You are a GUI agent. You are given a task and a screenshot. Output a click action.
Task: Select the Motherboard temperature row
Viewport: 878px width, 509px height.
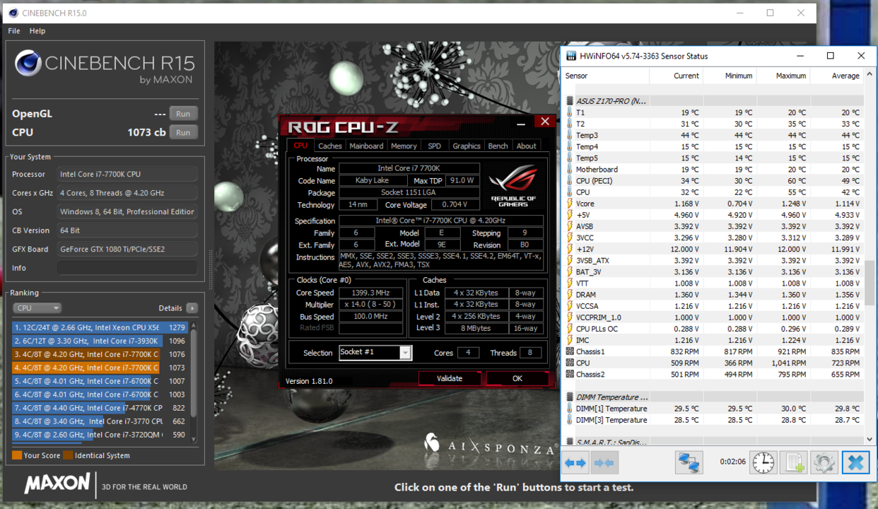713,170
